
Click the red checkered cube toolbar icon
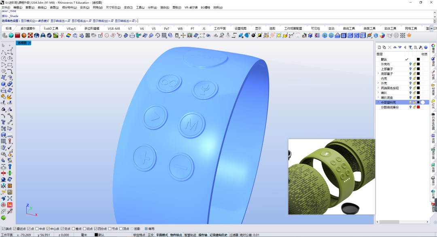[x=30, y=35]
